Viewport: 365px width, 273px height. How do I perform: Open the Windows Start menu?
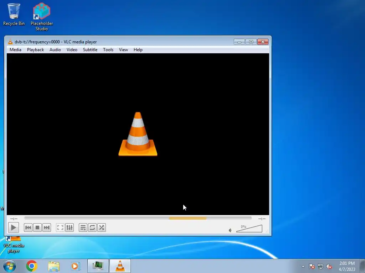point(10,266)
